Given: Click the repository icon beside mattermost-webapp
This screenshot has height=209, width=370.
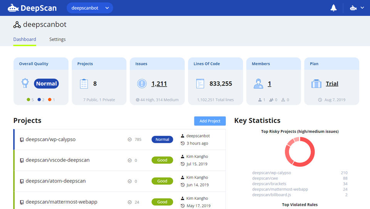Looking at the screenshot, I should point(22,202).
